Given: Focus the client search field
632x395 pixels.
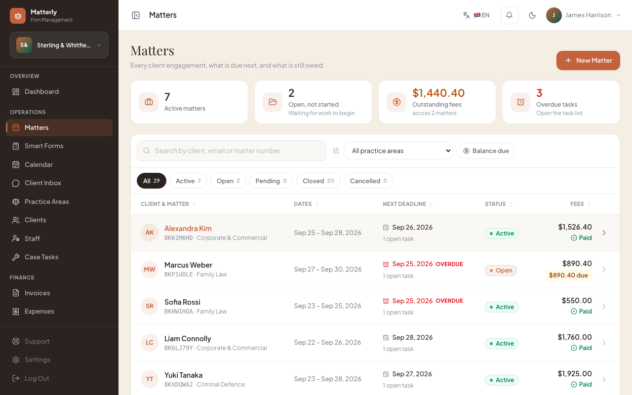Looking at the screenshot, I should click(232, 151).
